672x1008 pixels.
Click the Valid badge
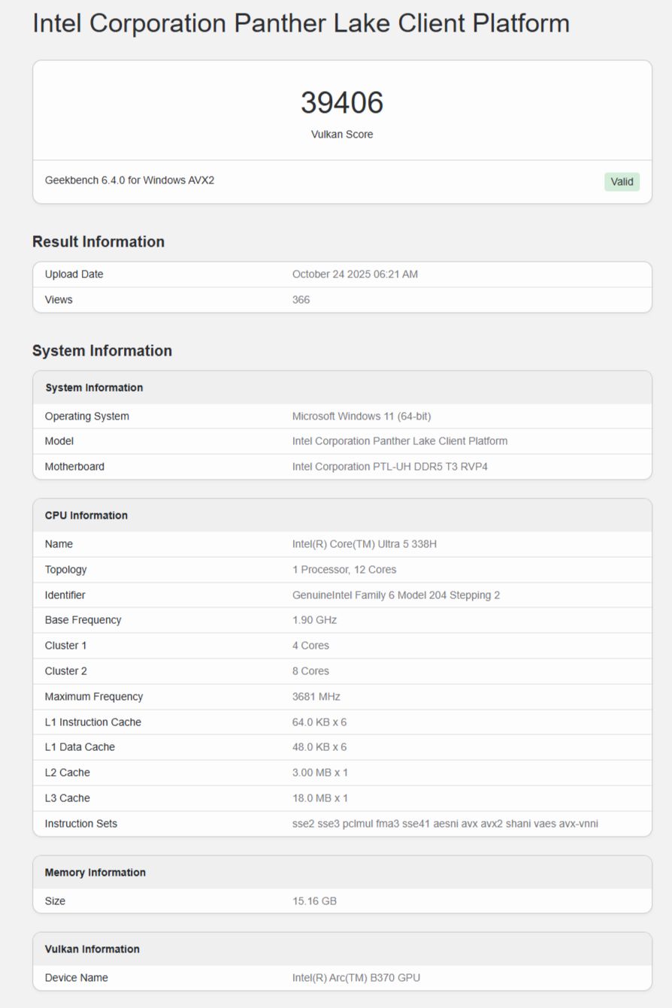(622, 181)
